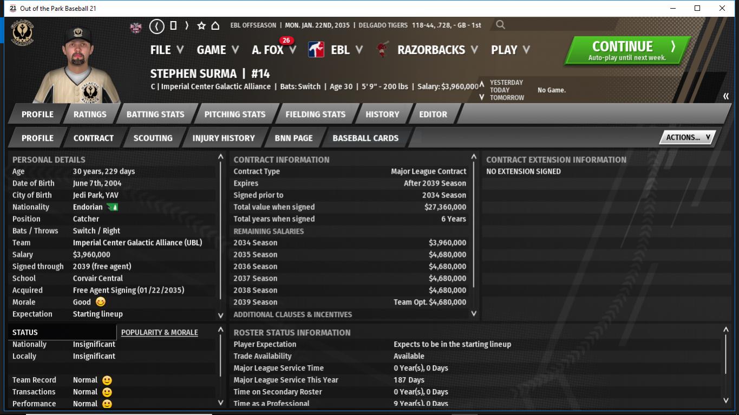Screen dimensions: 739x415
Task: Open the HISTORY tab
Action: [382, 114]
